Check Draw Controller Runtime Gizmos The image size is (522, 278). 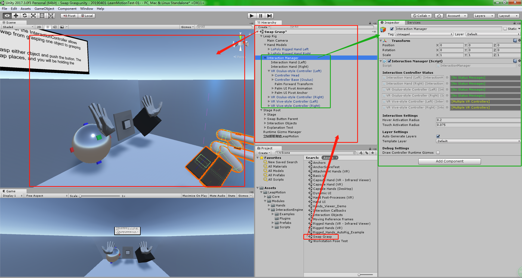coord(438,153)
